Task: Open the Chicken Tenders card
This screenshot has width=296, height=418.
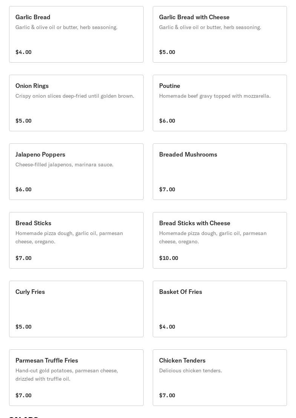Action: [x=220, y=378]
